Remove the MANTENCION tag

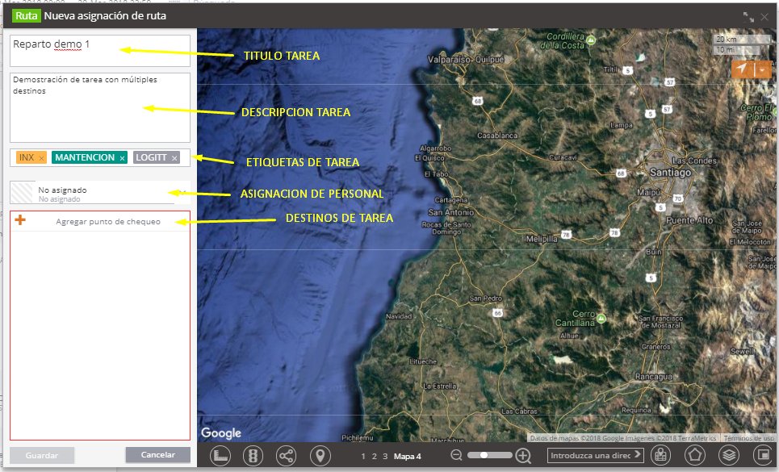122,158
